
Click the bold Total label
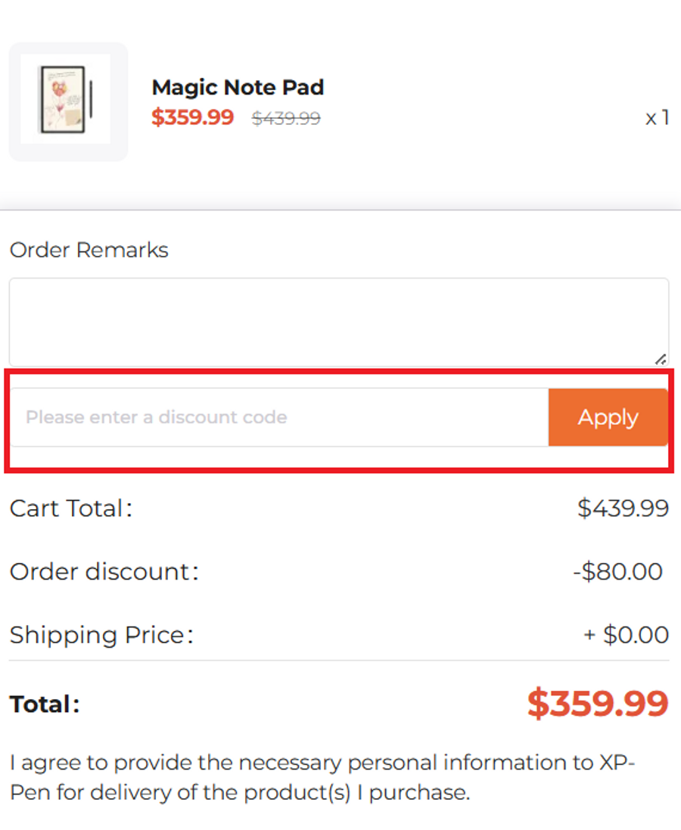coord(45,705)
